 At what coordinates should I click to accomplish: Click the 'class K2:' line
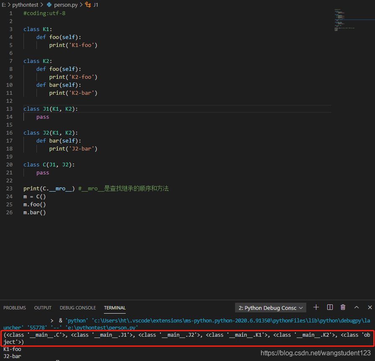[x=38, y=61]
